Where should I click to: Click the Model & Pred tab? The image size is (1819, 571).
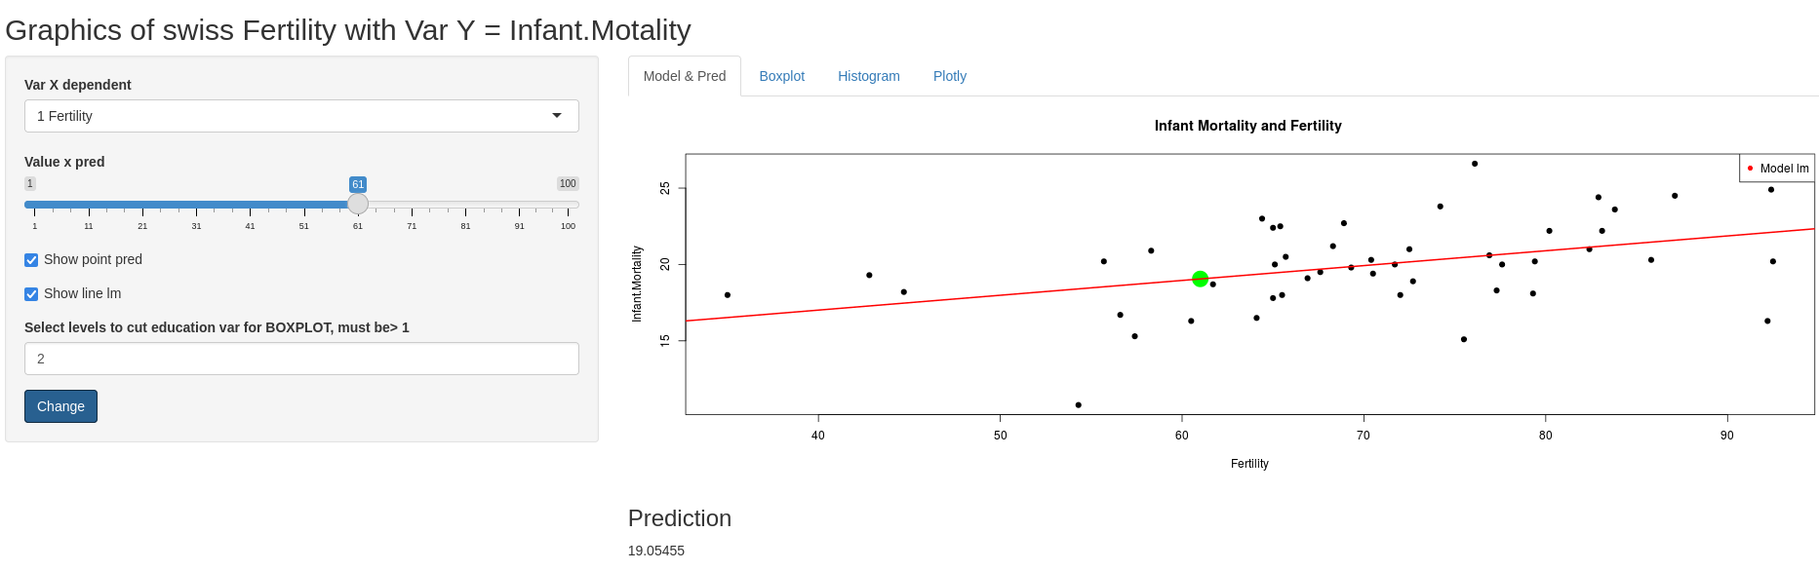[685, 76]
